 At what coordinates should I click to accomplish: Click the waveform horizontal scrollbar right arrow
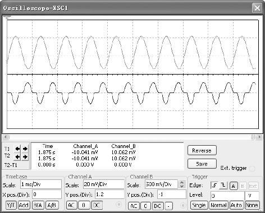pos(259,137)
